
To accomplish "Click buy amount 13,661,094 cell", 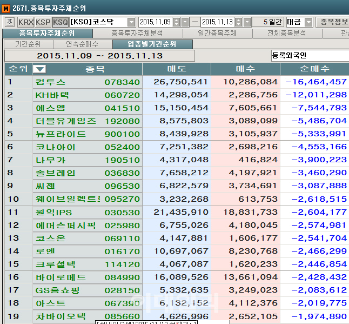I will (245, 277).
